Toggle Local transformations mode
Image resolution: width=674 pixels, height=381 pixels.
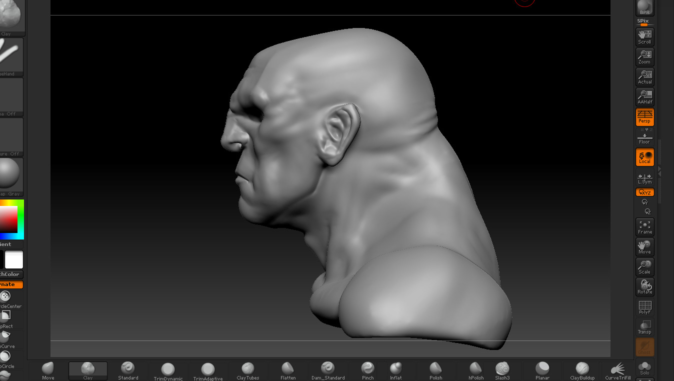tap(645, 157)
